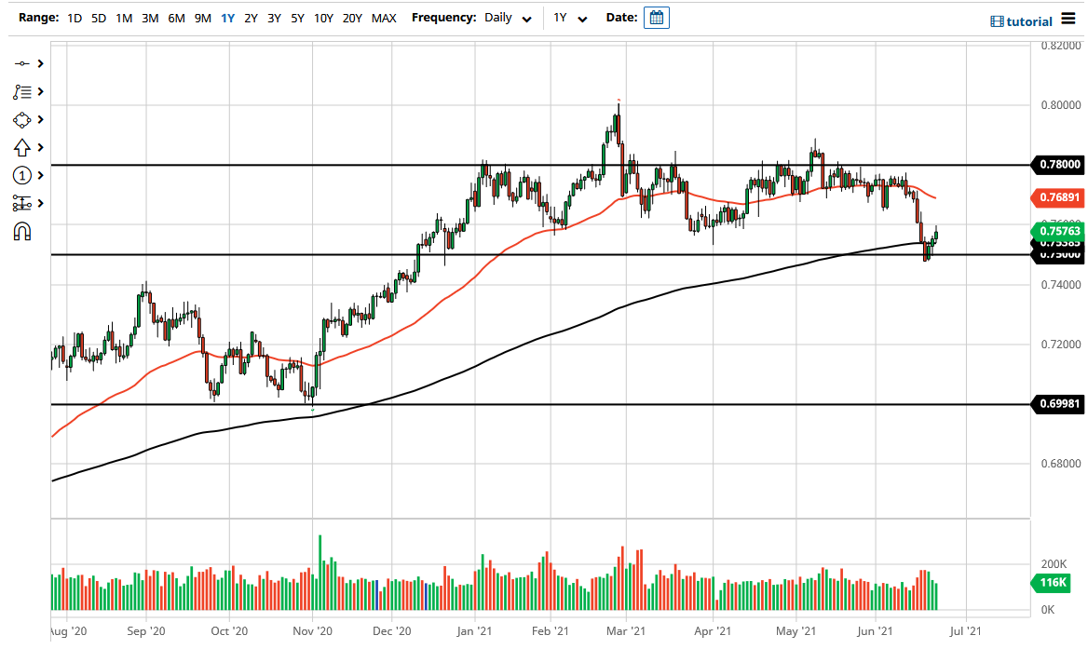Click the green 0.75763 price label
Screen dimensions: 1088x649
point(1057,231)
